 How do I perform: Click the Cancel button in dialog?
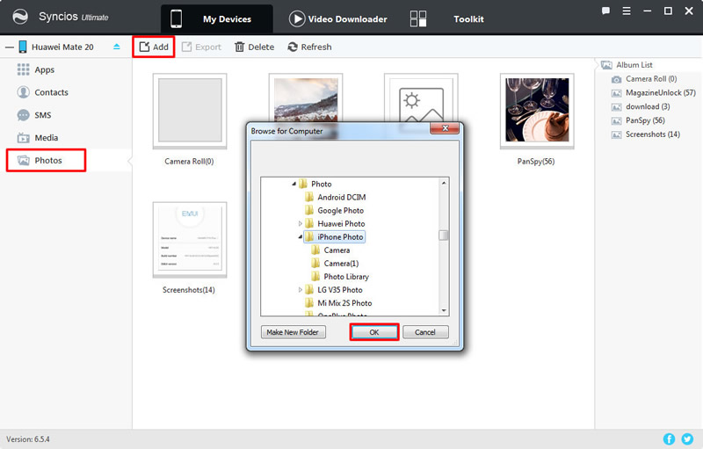coord(425,332)
